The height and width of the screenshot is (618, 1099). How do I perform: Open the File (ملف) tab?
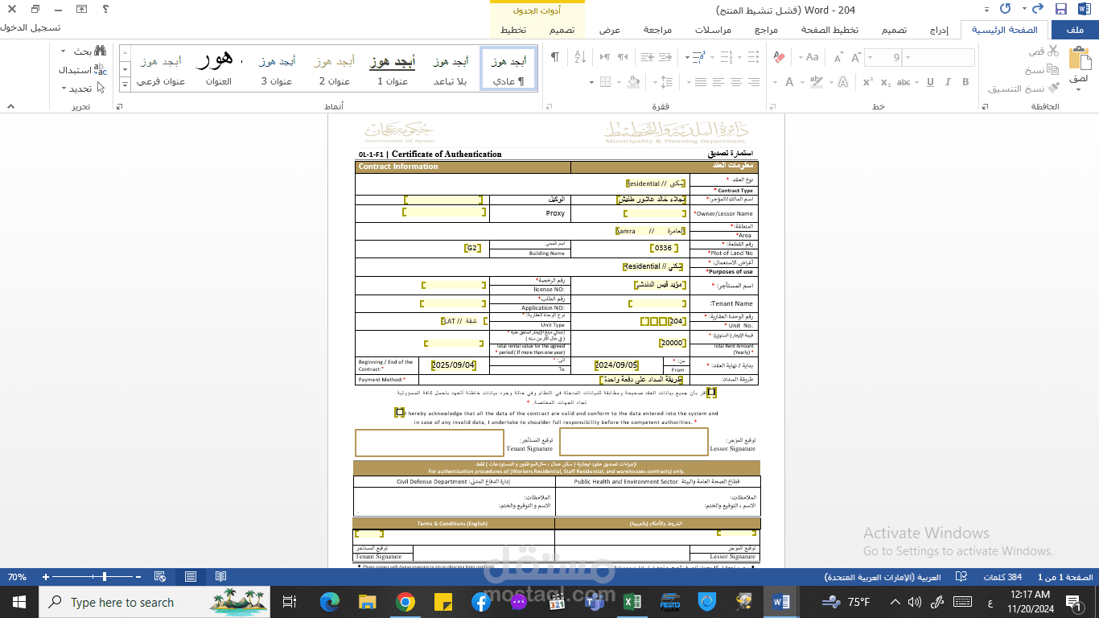pos(1074,30)
